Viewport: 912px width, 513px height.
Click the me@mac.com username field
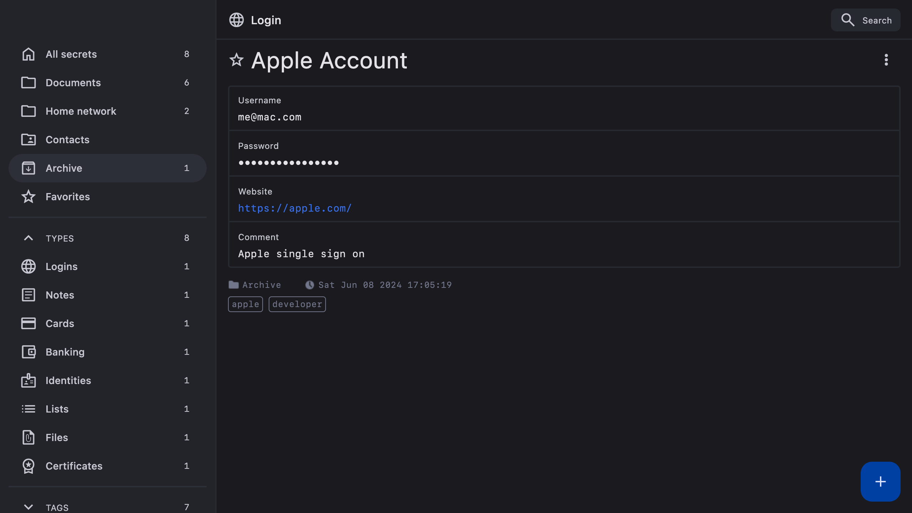[270, 117]
